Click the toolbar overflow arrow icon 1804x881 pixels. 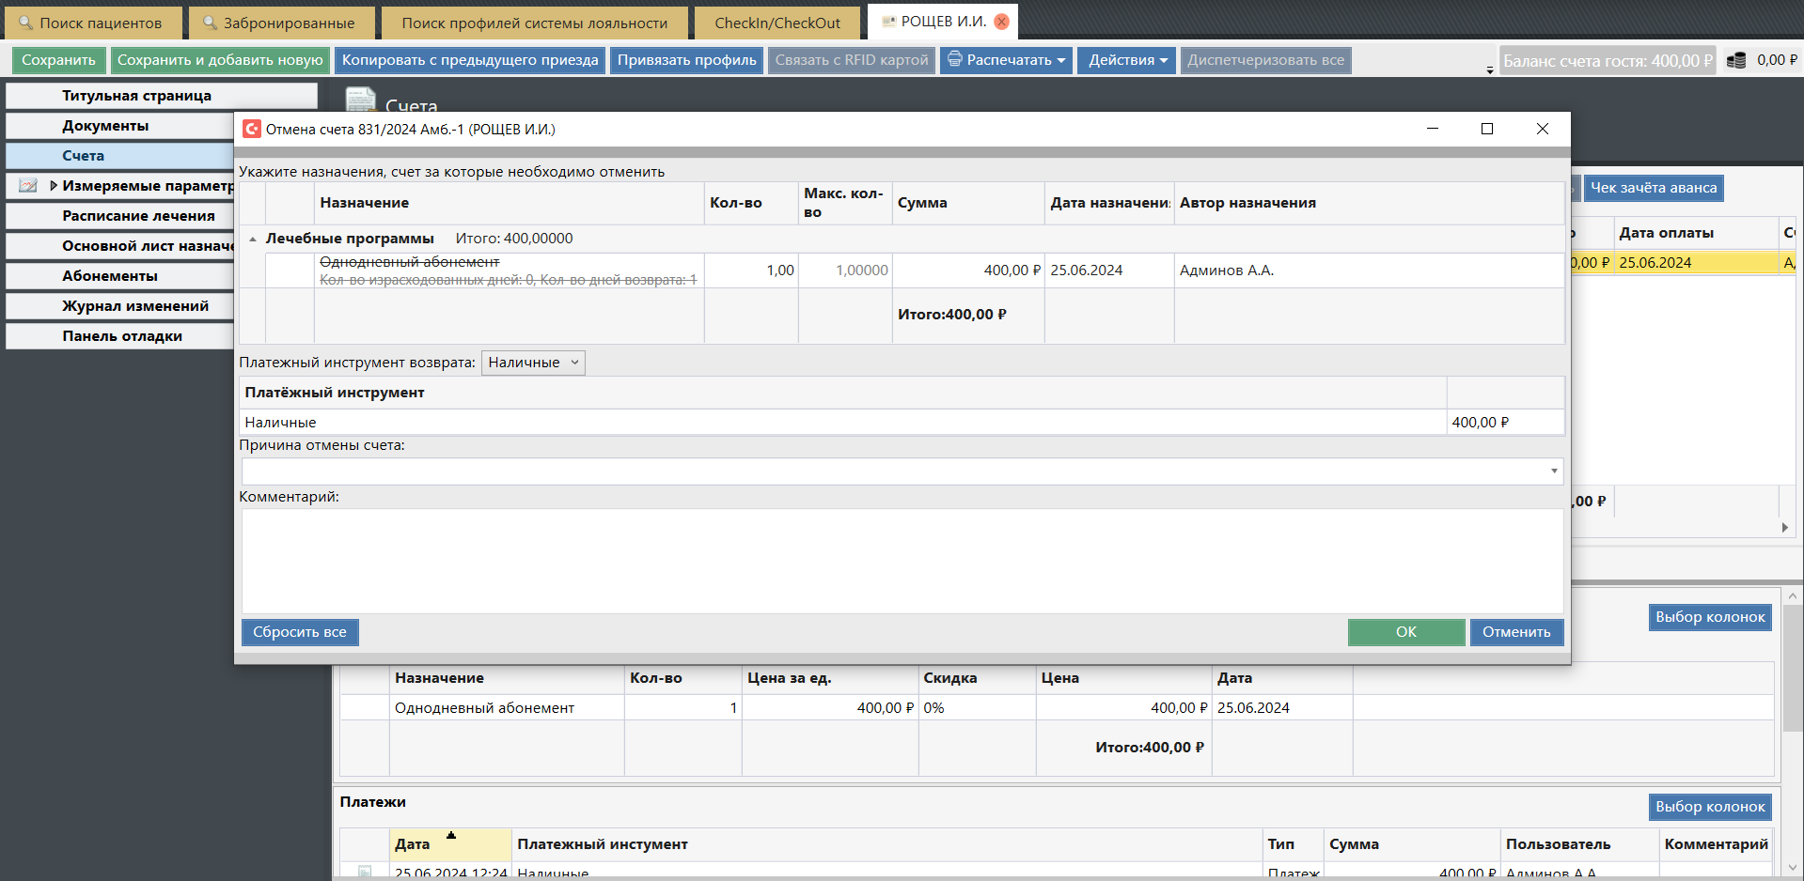1489,70
